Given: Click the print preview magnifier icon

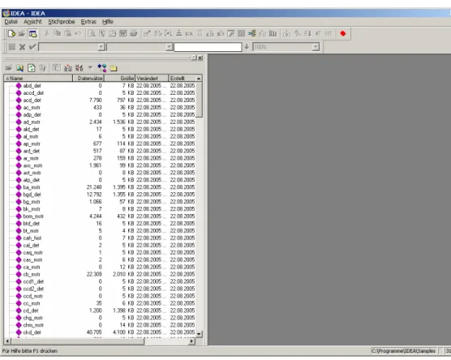Looking at the screenshot, I should [92, 33].
